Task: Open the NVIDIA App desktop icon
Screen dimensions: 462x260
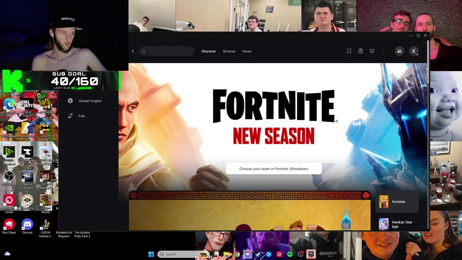Action: click(9, 131)
